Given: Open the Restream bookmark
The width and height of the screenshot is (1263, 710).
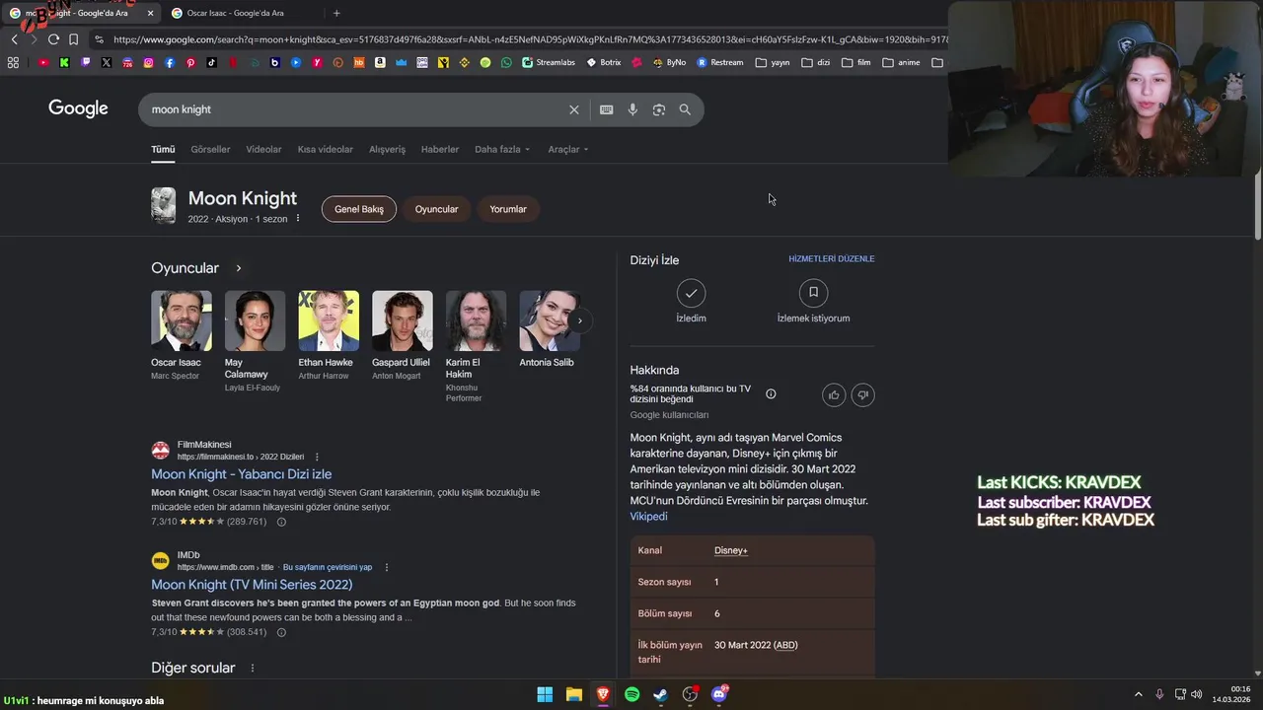Looking at the screenshot, I should point(720,62).
